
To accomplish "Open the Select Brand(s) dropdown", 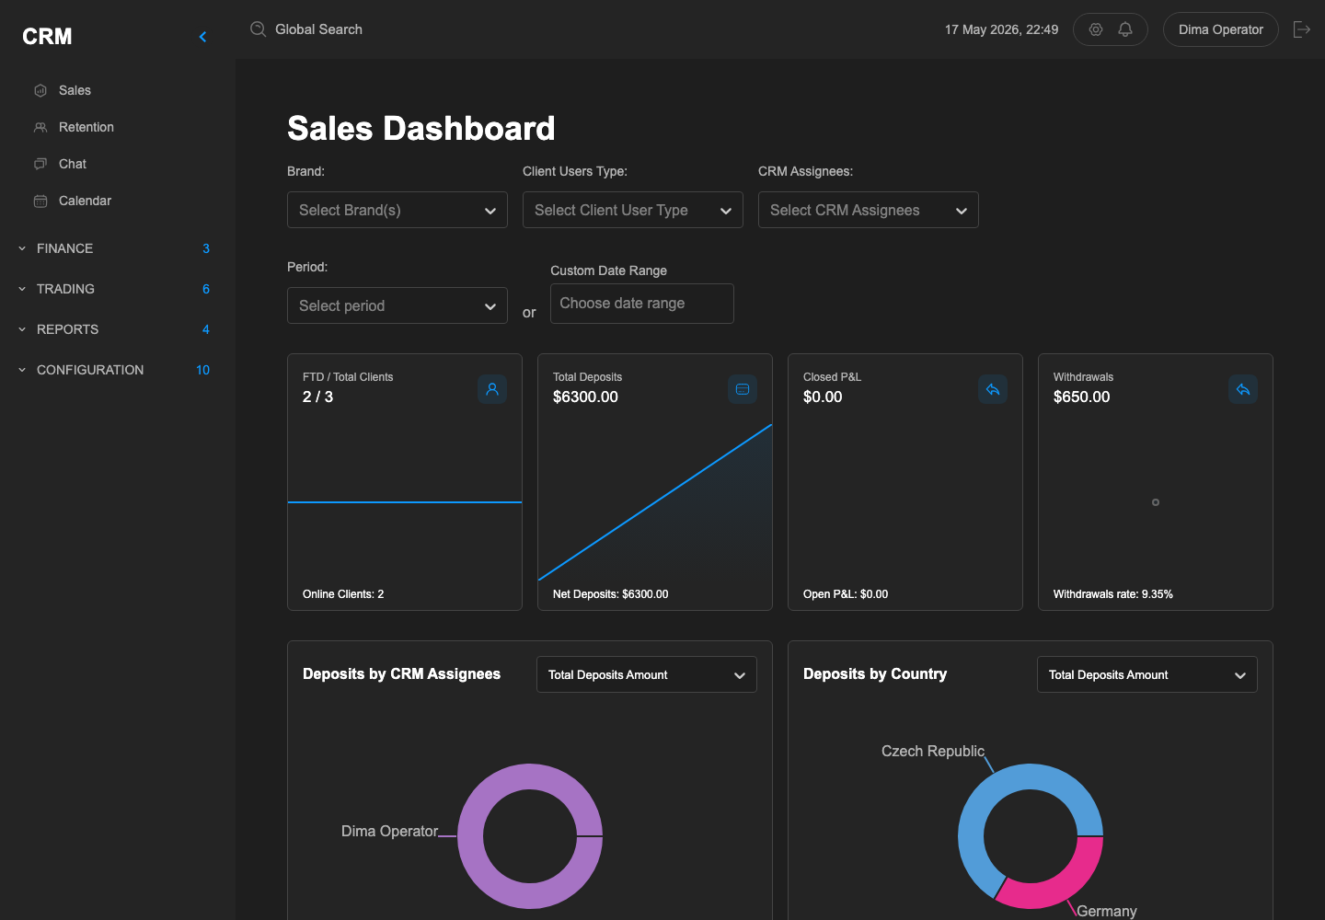I will (397, 210).
